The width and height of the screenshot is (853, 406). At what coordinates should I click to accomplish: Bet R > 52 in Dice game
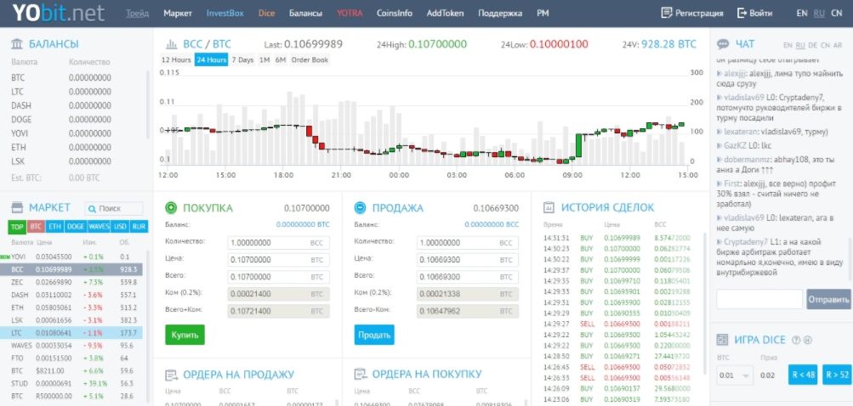coord(837,375)
